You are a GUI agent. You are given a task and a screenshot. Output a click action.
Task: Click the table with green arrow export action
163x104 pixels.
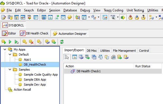click(x=88, y=57)
